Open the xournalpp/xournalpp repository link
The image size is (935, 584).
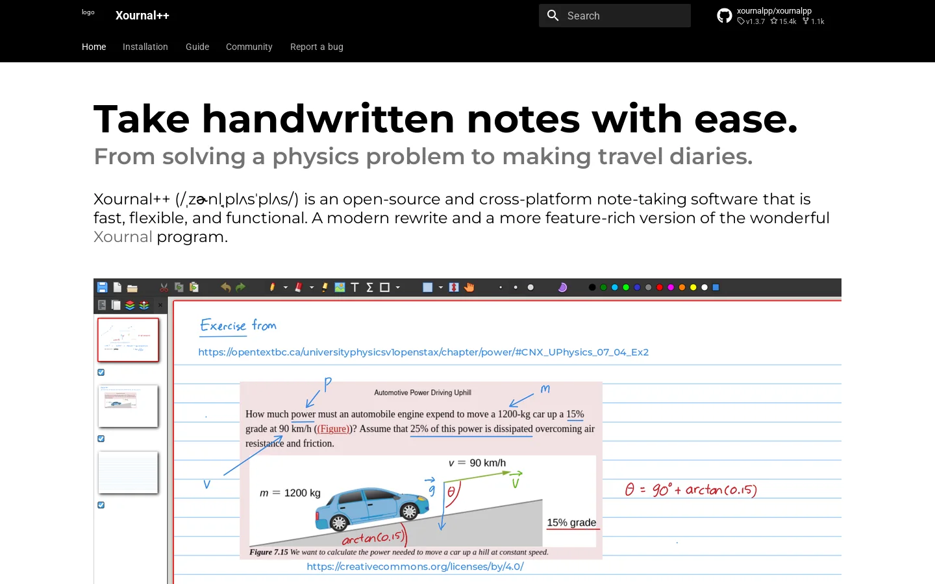pyautogui.click(x=771, y=16)
